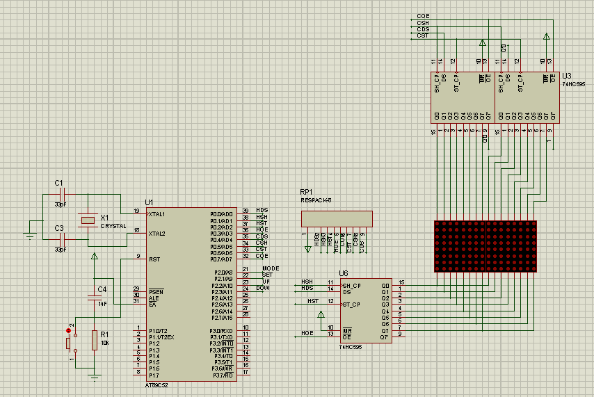Viewport: 594px width, 397px height.
Task: Click HST terminal label near U6 pin 12
Action: tap(313, 301)
